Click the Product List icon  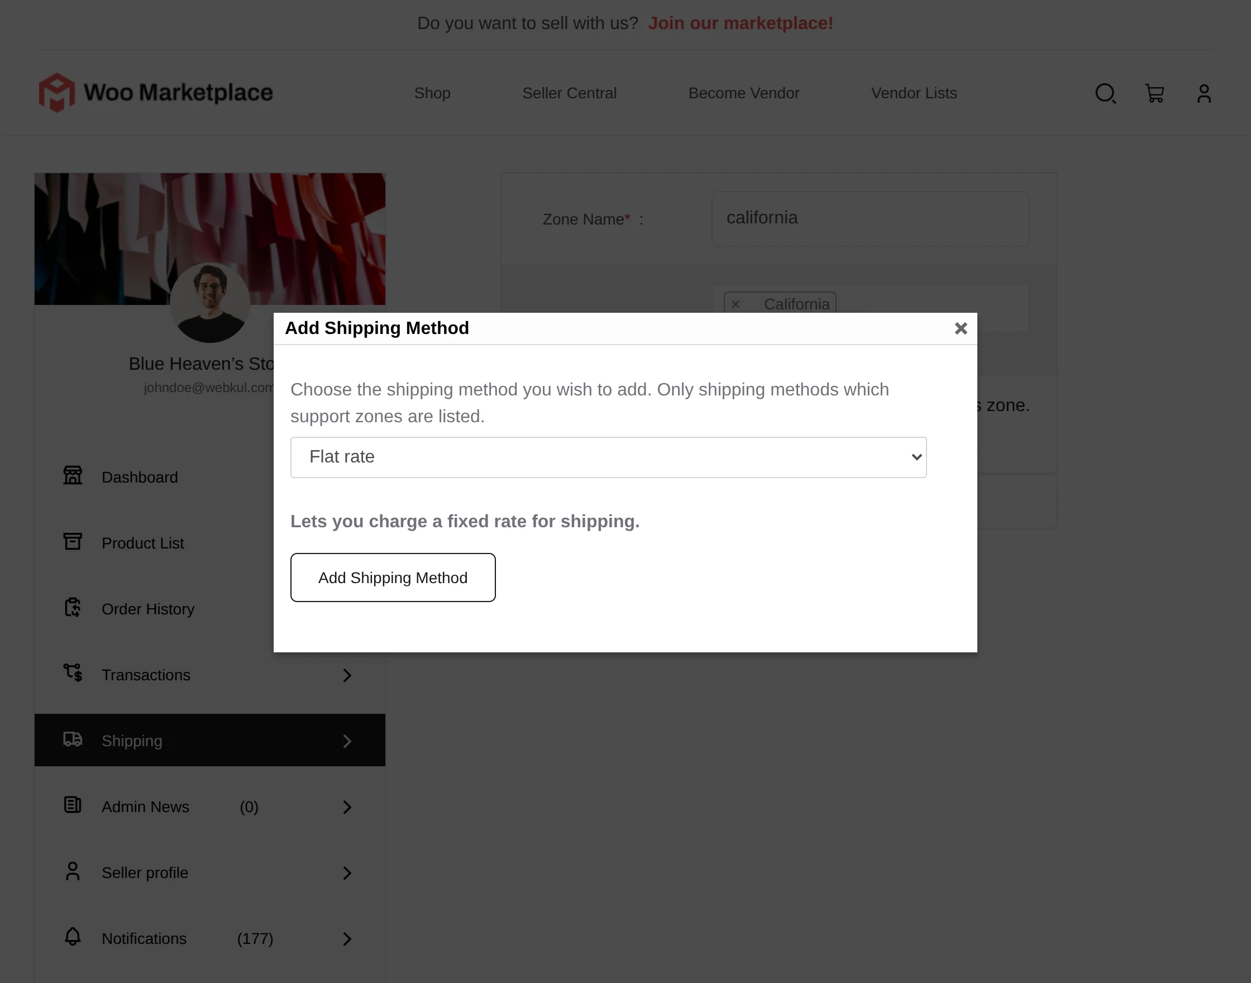point(73,541)
